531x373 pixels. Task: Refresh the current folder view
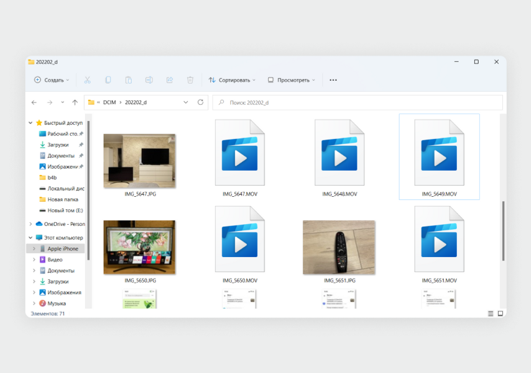[200, 102]
